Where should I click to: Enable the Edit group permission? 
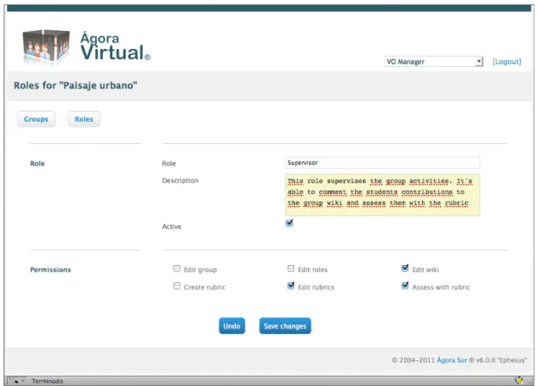click(177, 268)
